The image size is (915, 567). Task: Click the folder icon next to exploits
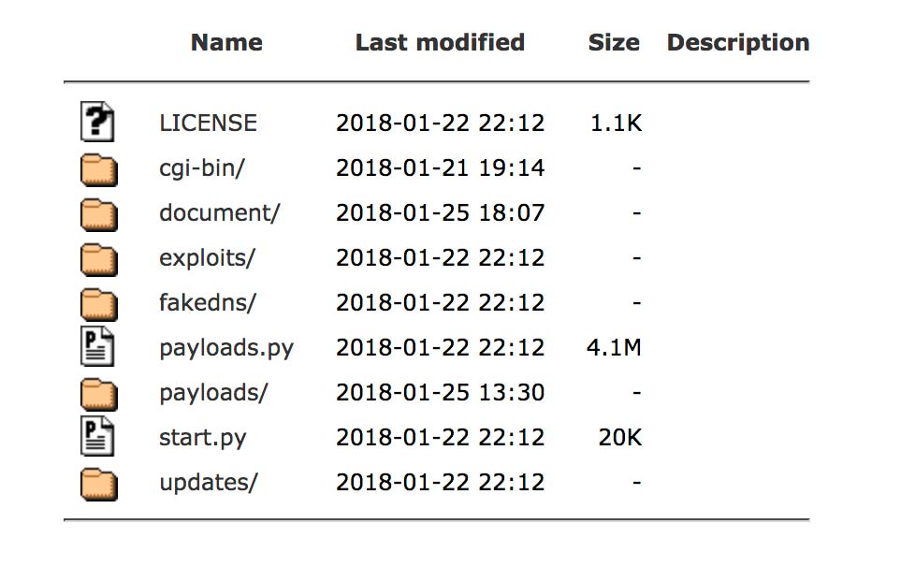tap(97, 258)
